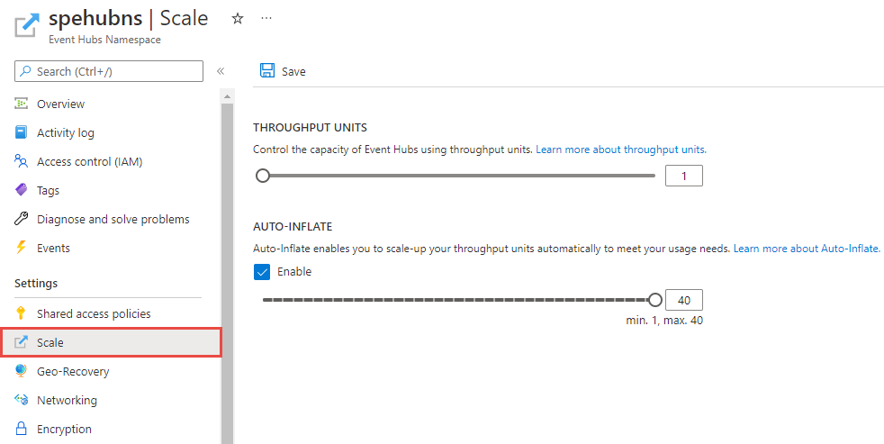Favorite this namespace with the star icon
This screenshot has width=884, height=444.
coord(238,18)
